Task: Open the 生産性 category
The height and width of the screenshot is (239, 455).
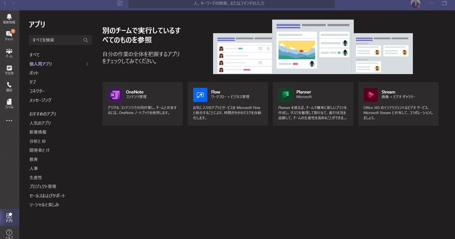Action: tap(36, 178)
